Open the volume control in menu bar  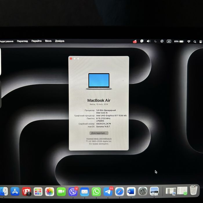pyautogui.click(x=148, y=41)
